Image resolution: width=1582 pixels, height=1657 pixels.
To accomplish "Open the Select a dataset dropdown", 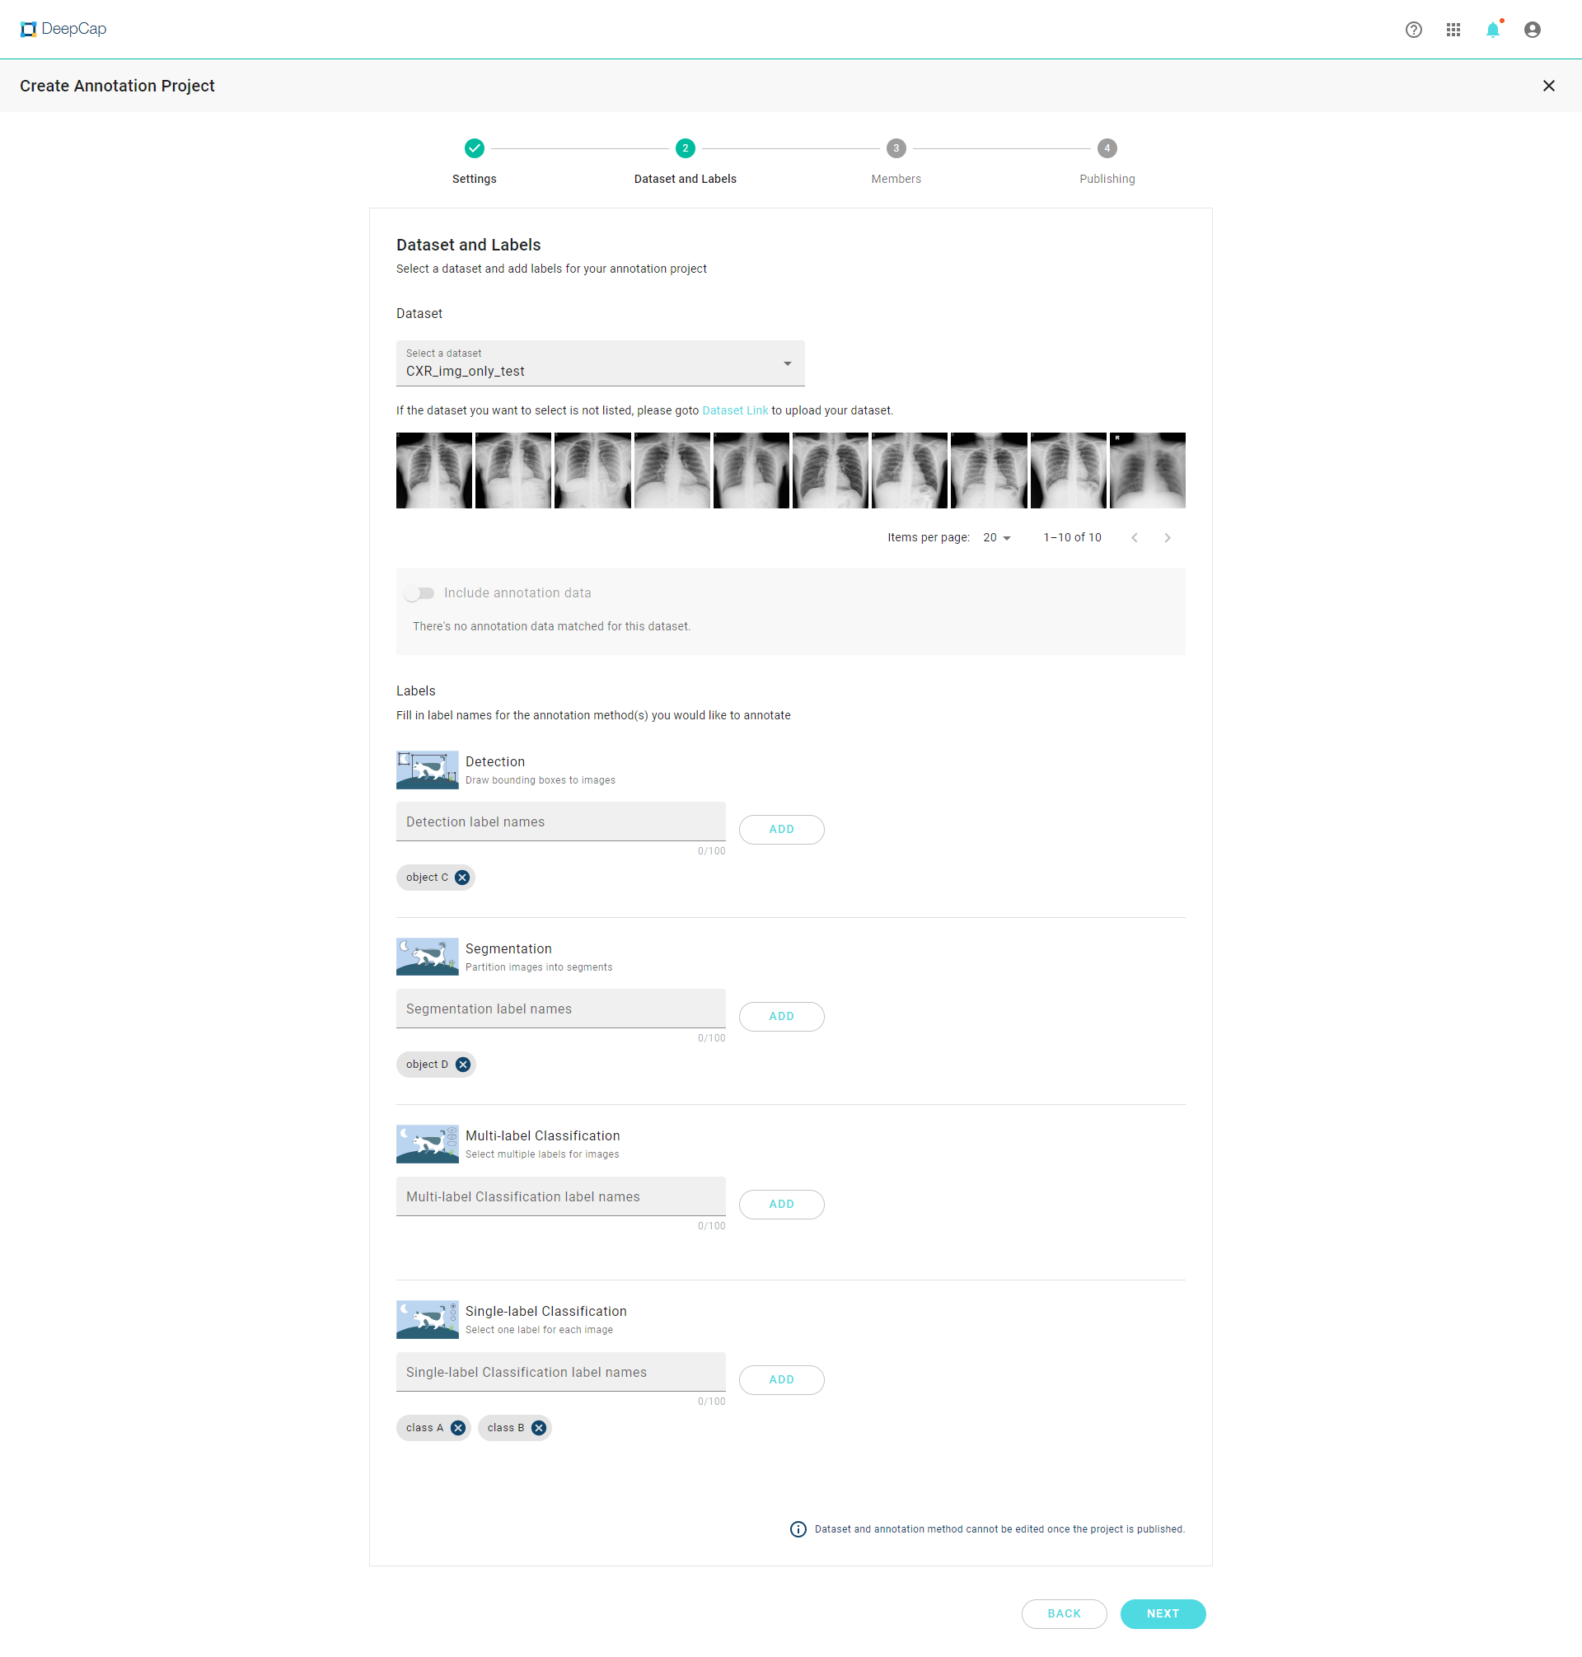I will coord(600,363).
